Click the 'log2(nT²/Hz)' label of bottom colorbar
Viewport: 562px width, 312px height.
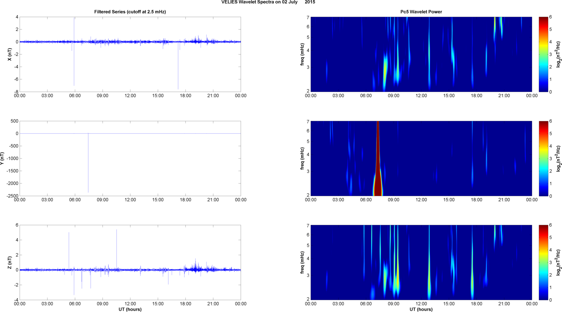point(558,263)
